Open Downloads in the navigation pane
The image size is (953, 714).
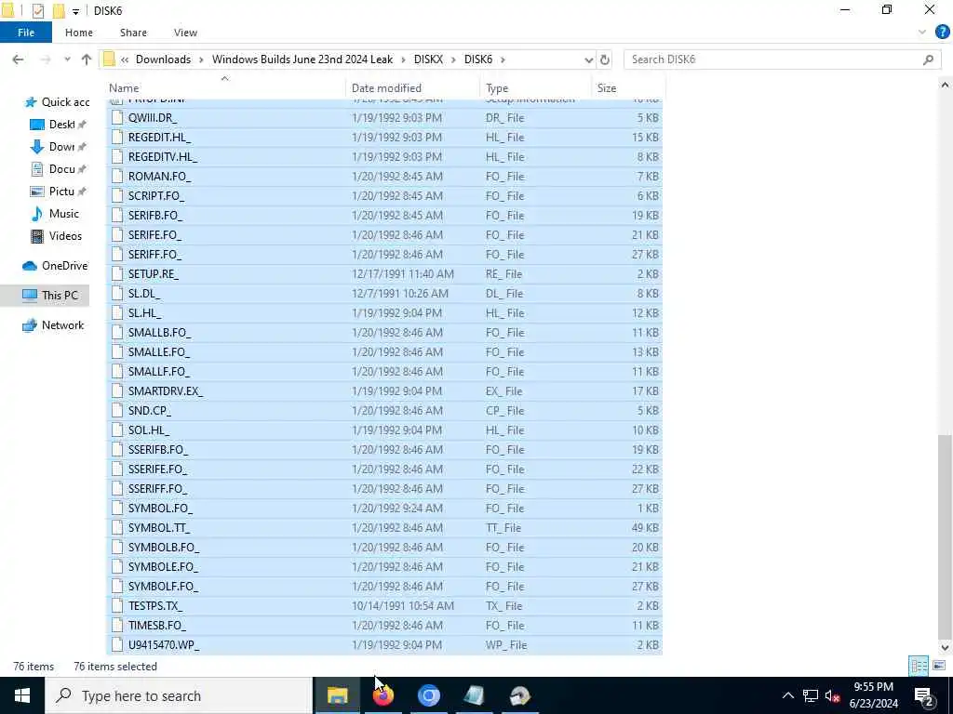59,147
